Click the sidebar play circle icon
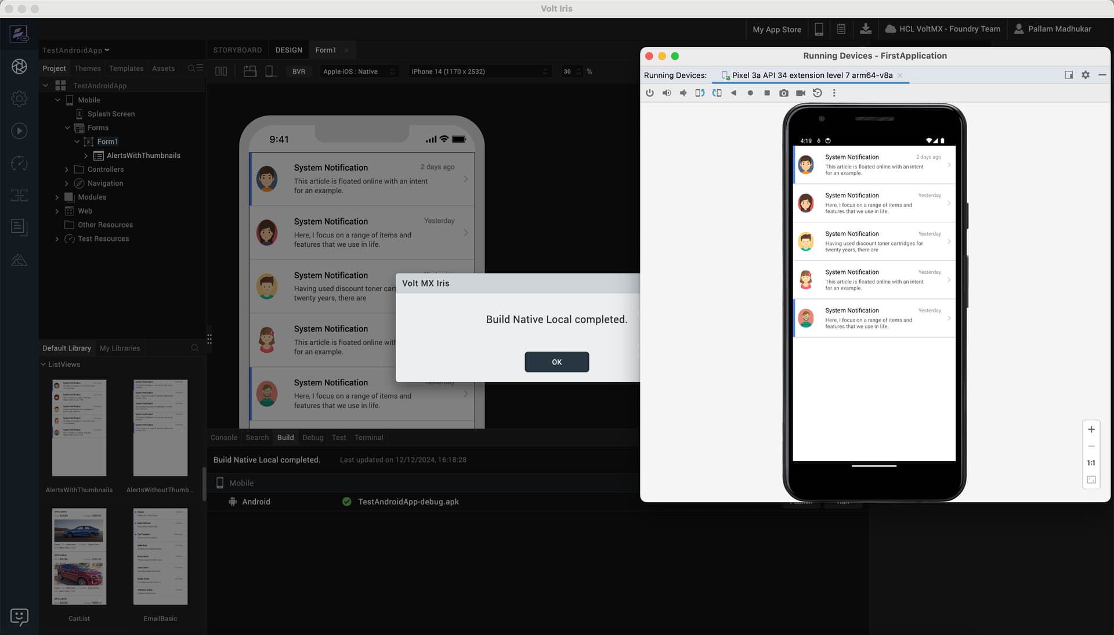 (x=19, y=131)
